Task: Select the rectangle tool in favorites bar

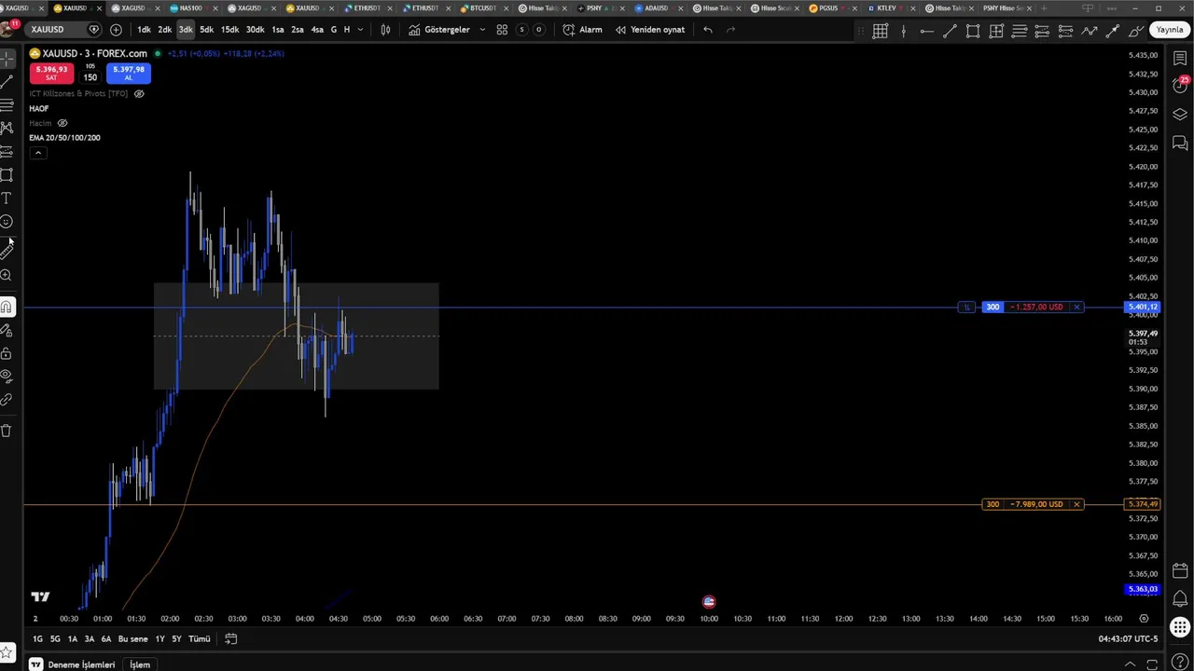Action: pyautogui.click(x=973, y=31)
